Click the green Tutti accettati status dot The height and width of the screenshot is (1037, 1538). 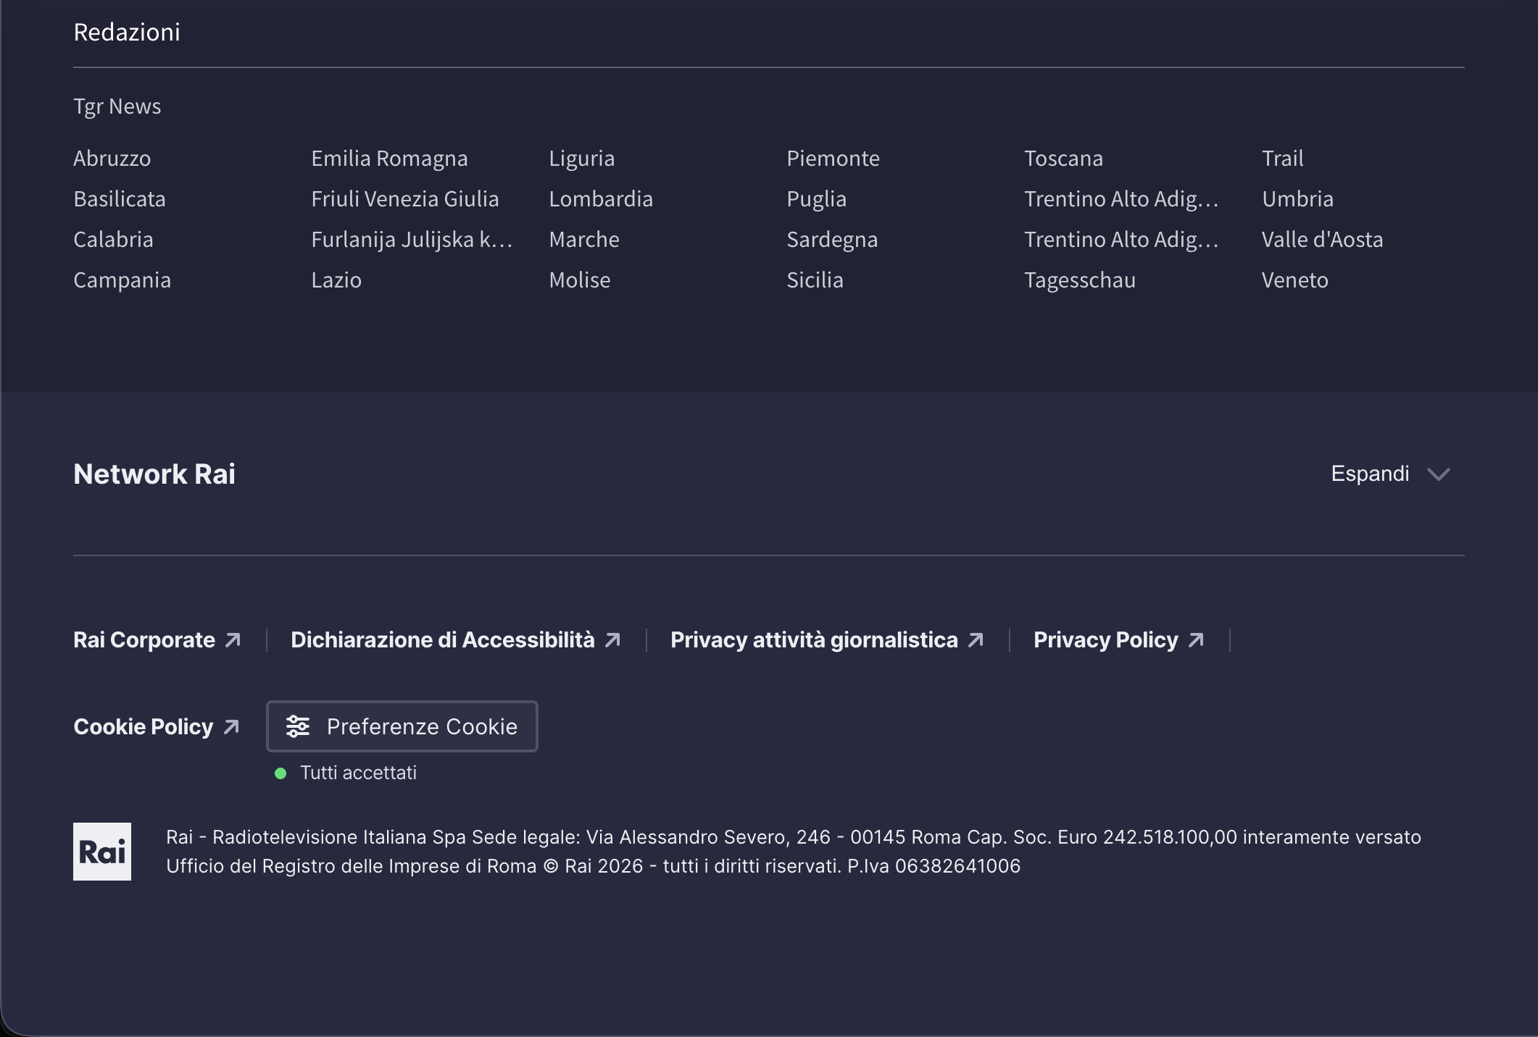pyautogui.click(x=280, y=773)
